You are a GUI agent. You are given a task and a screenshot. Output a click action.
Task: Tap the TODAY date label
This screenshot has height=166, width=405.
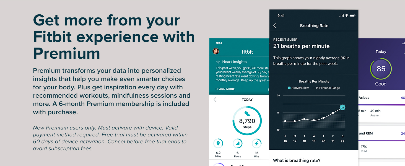coord(247,100)
